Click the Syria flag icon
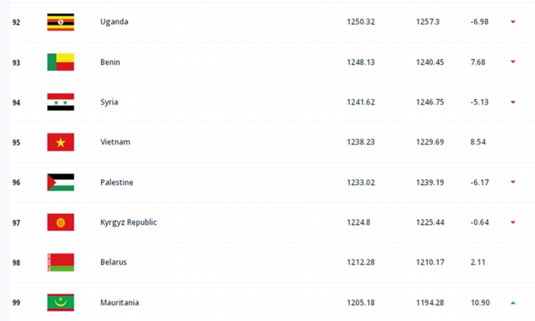Image resolution: width=535 pixels, height=321 pixels. (x=60, y=102)
